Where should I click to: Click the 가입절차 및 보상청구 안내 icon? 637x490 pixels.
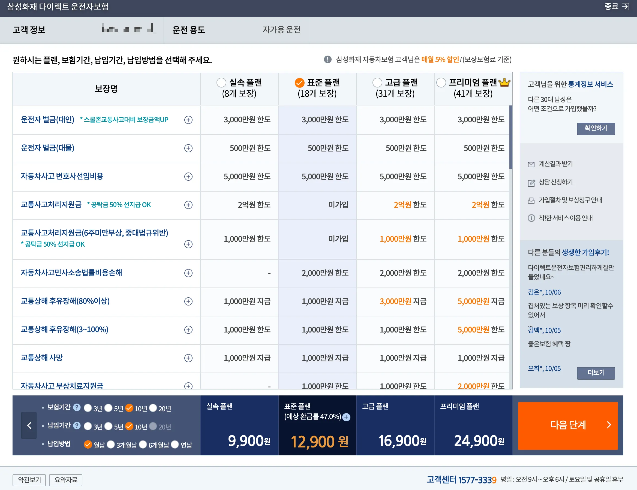531,201
